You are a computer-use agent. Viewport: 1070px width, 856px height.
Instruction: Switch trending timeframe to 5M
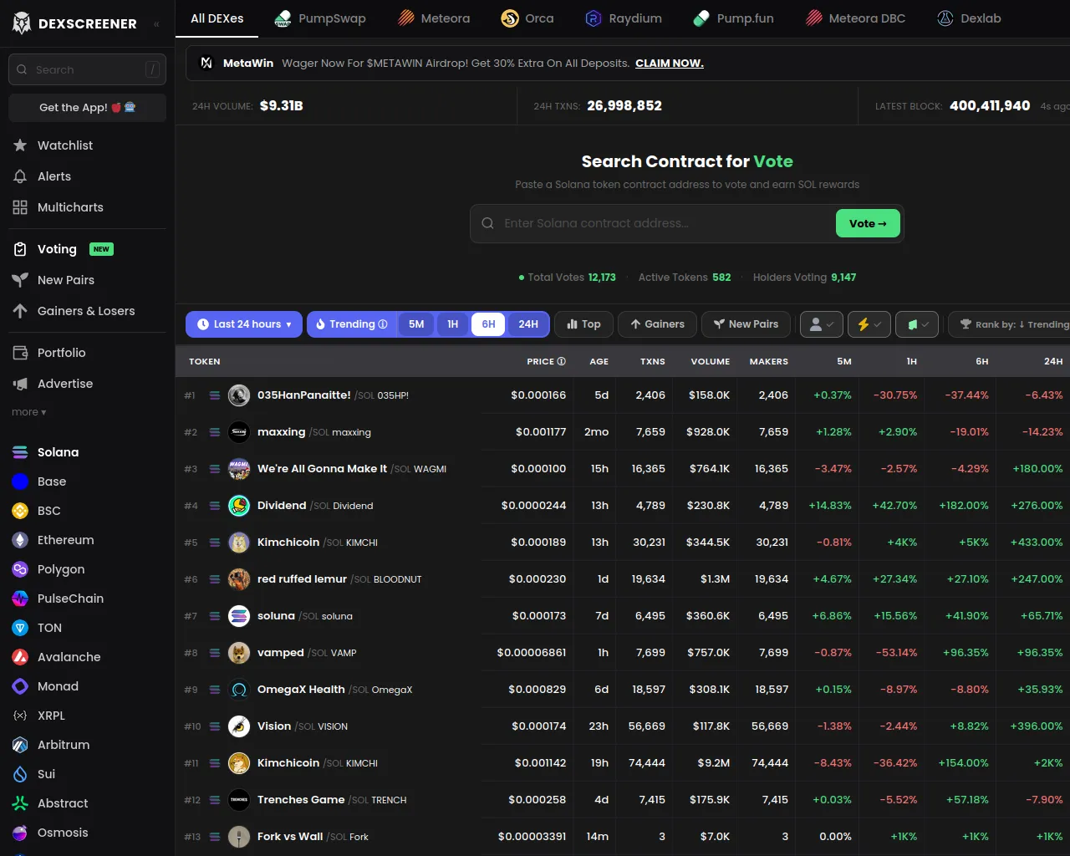coord(416,324)
